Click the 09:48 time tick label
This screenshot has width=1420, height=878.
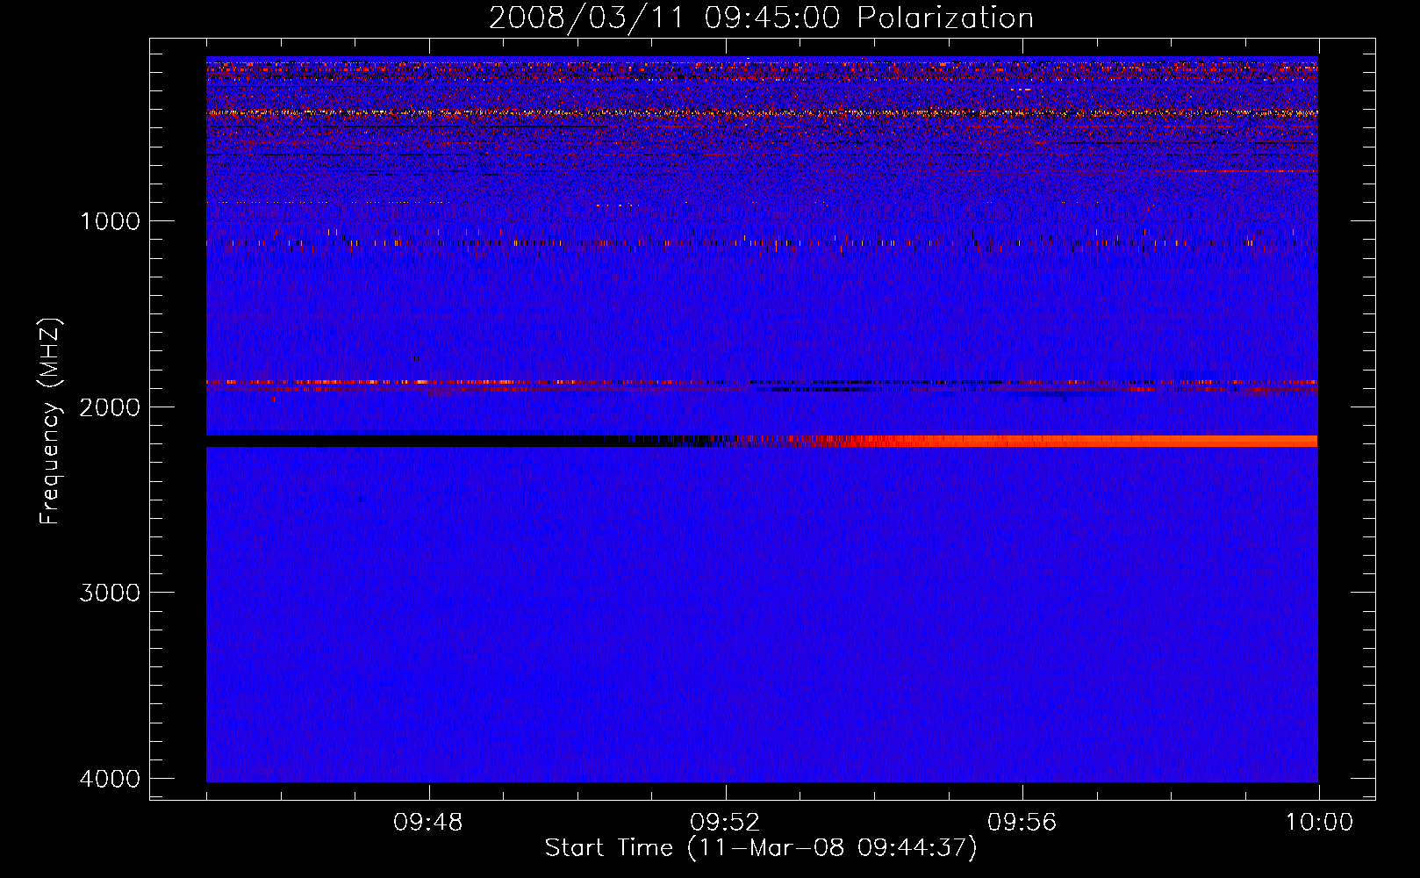point(428,823)
